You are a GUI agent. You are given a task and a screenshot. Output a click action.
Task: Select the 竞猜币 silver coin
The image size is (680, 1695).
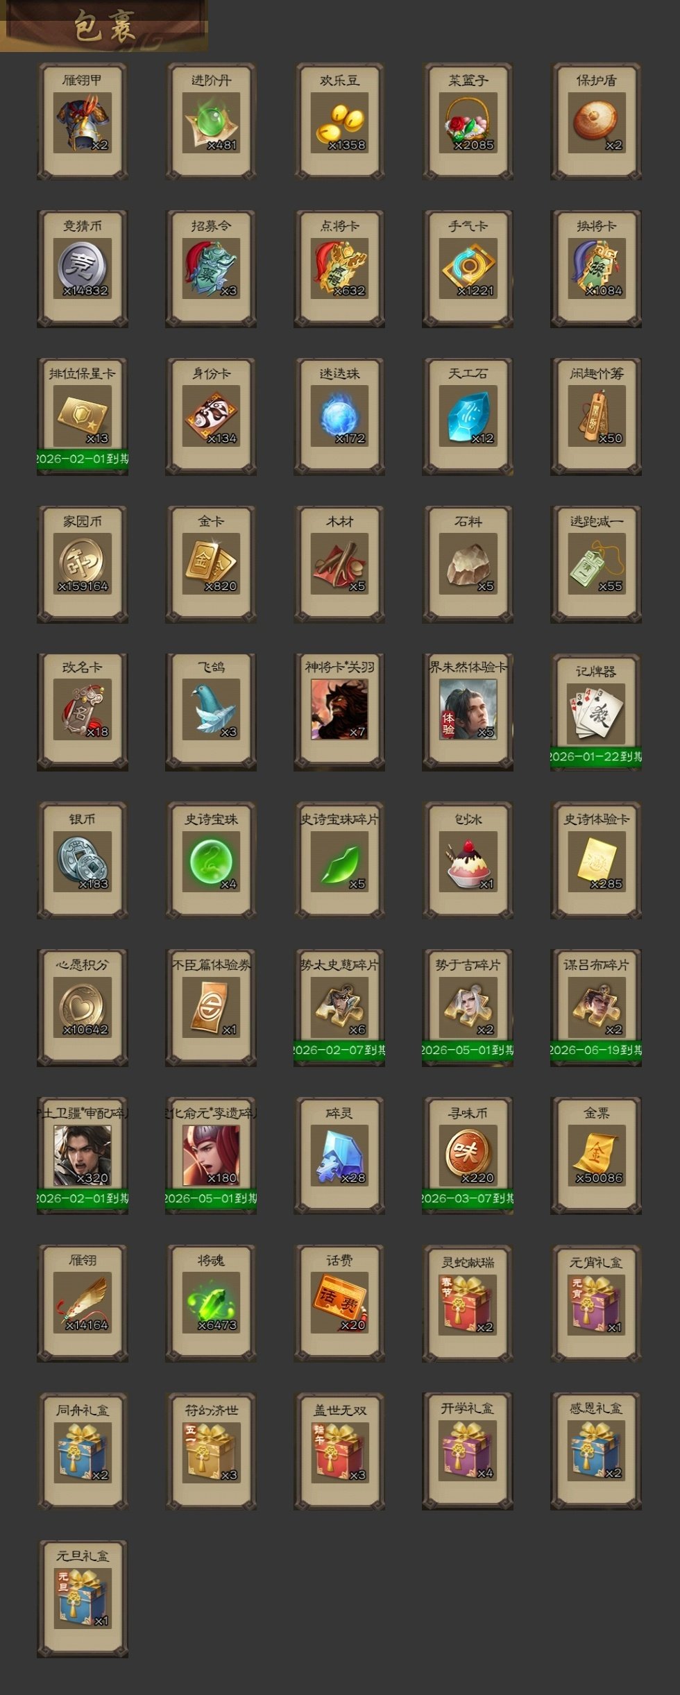pos(83,269)
